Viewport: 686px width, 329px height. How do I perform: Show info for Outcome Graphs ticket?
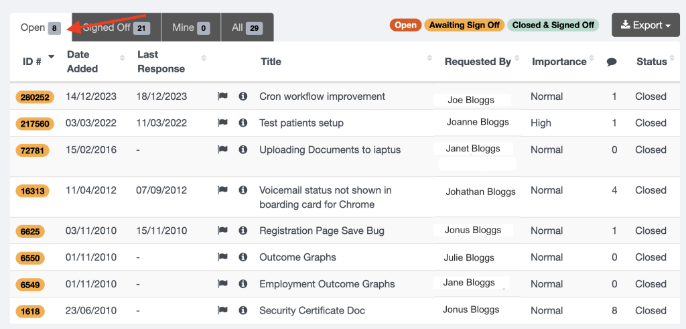point(243,257)
